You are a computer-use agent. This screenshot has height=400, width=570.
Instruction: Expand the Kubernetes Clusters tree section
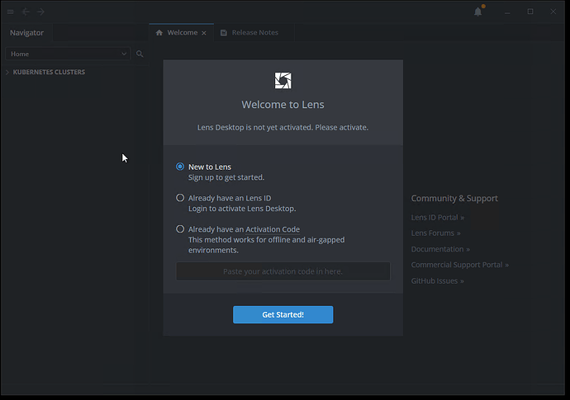(x=7, y=73)
